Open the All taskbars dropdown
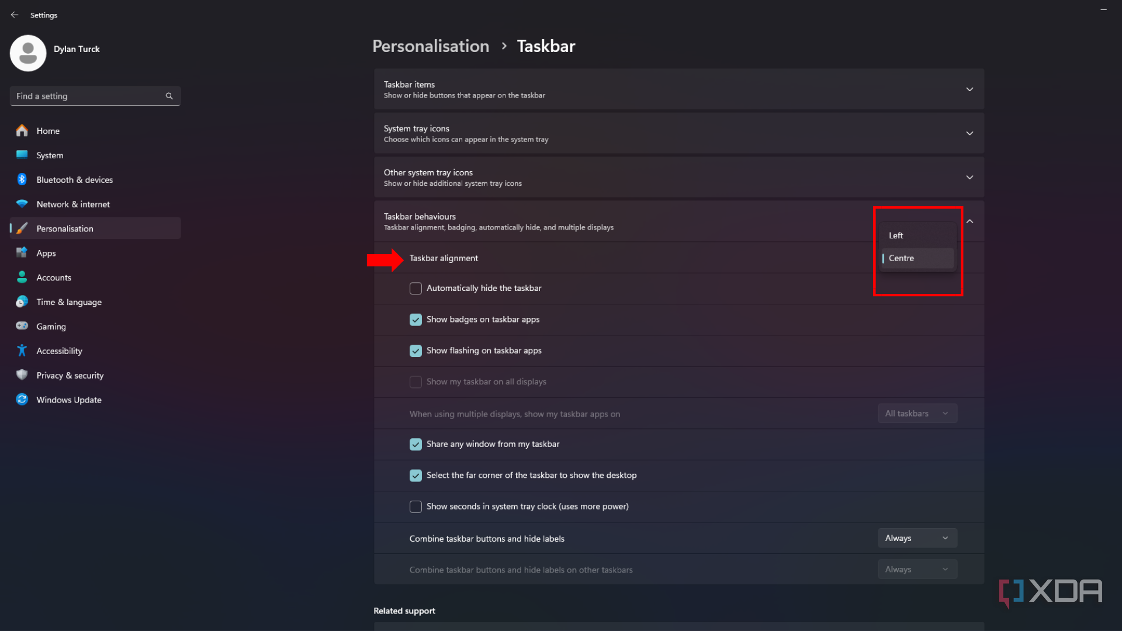1122x631 pixels. click(x=917, y=413)
